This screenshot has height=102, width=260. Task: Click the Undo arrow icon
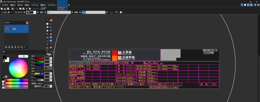pyautogui.click(x=34, y=9)
